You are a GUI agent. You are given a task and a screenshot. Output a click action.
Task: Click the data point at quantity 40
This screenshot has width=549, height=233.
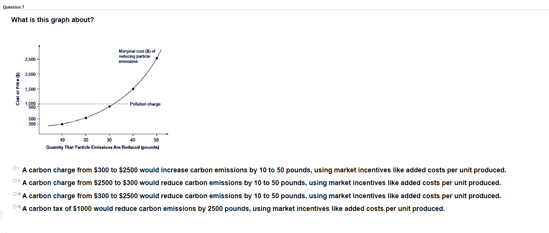point(133,89)
